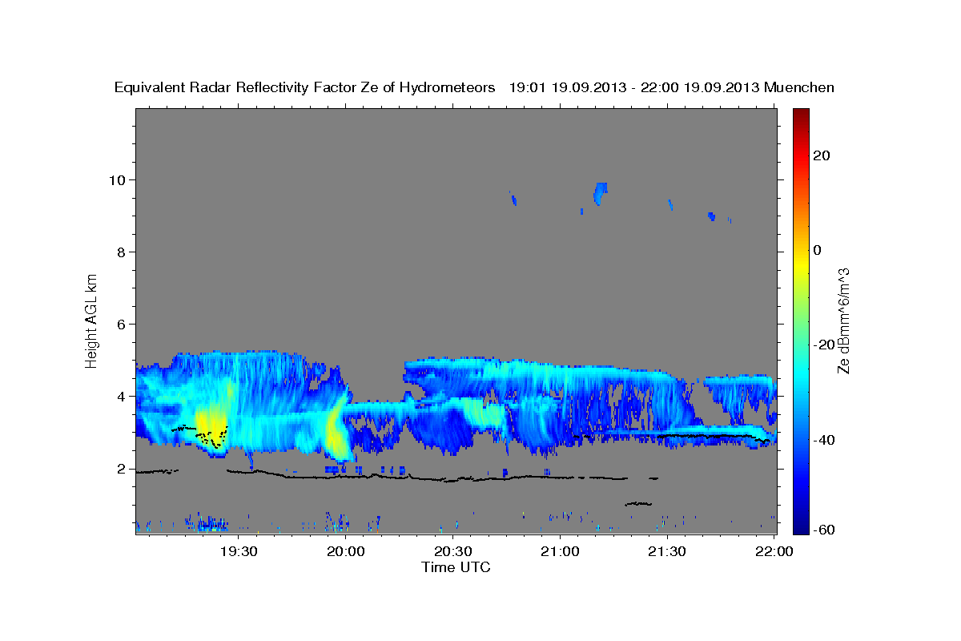
Task: Click the colorbar value 0
Action: [x=818, y=250]
